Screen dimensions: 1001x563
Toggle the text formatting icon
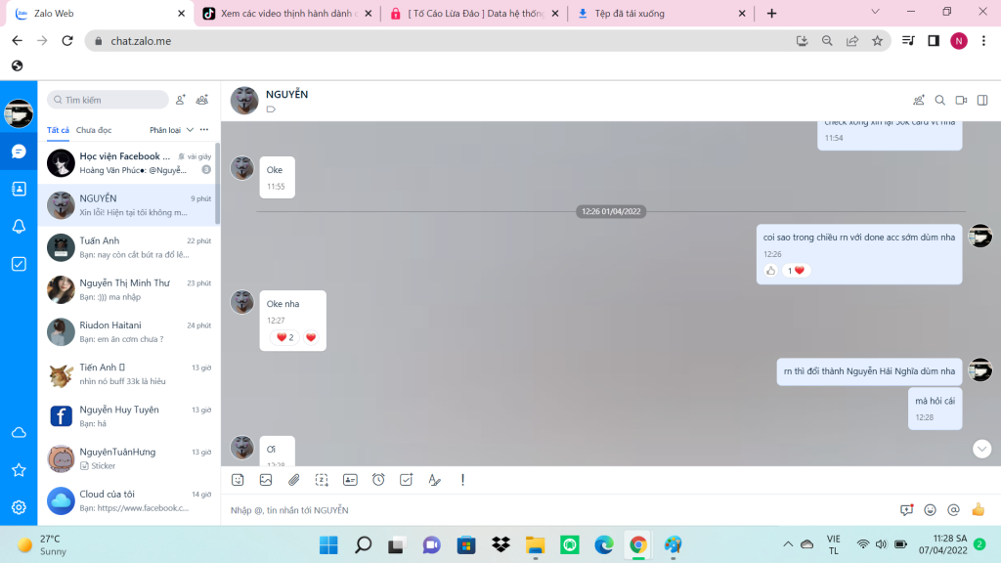tap(434, 480)
